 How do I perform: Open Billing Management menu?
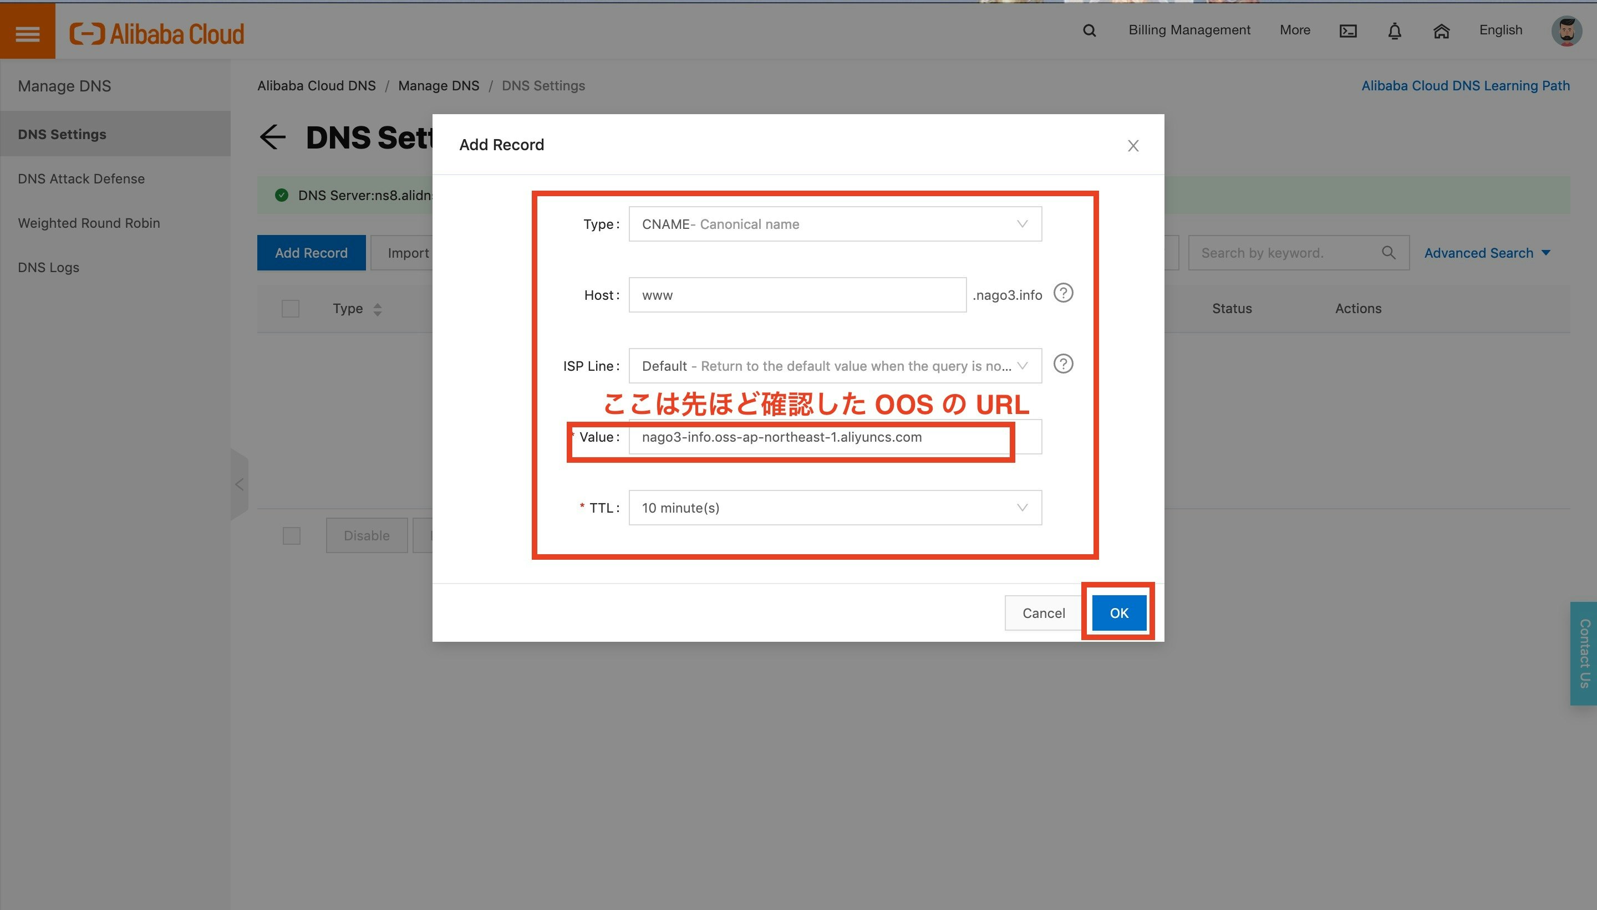point(1189,30)
